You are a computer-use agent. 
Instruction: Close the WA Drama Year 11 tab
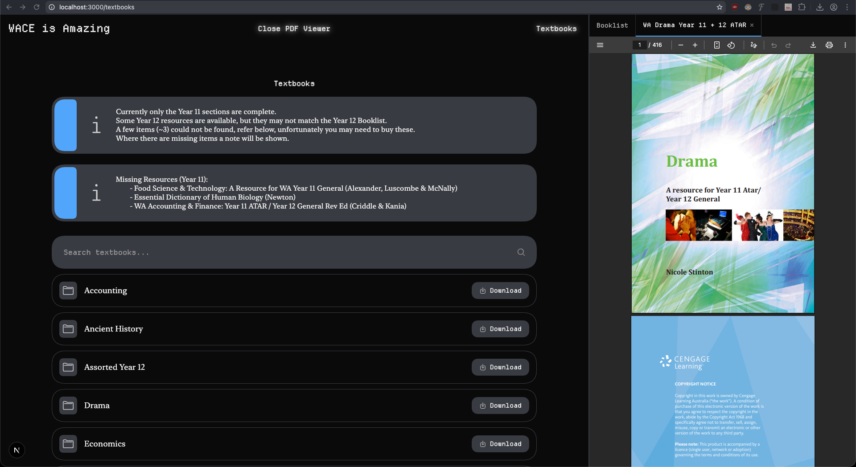[752, 25]
